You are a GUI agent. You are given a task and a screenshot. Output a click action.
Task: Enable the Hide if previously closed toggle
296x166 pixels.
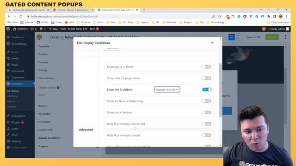pyautogui.click(x=207, y=135)
